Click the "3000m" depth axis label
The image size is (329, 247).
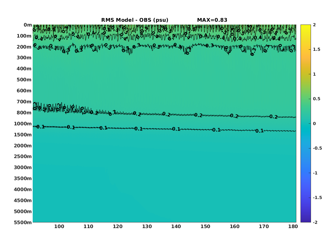tap(23, 167)
